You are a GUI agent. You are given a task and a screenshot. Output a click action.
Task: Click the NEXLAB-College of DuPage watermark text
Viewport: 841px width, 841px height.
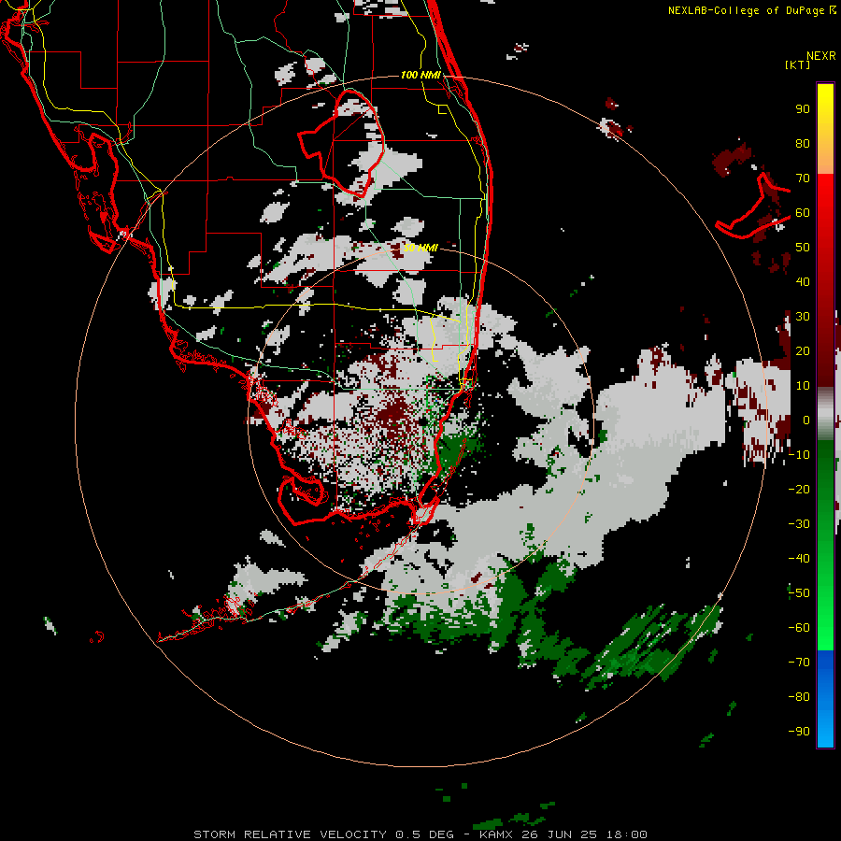click(751, 10)
